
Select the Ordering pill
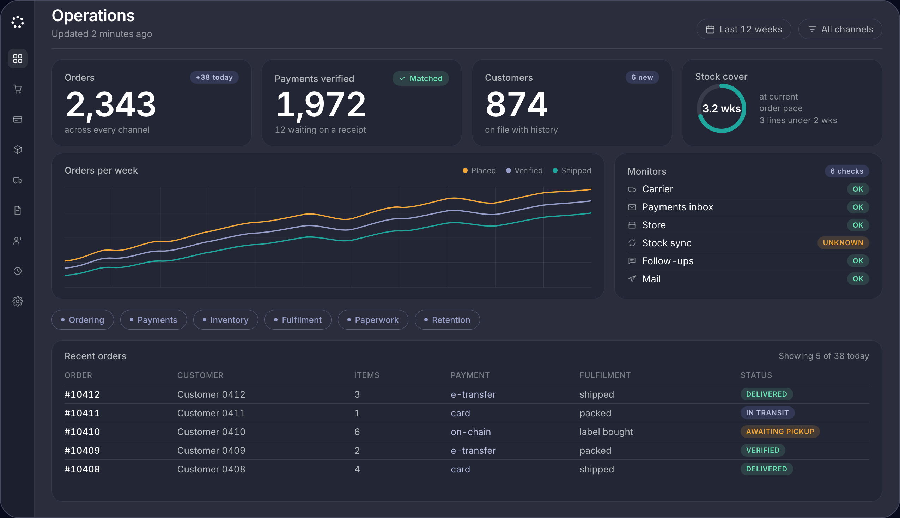[83, 320]
